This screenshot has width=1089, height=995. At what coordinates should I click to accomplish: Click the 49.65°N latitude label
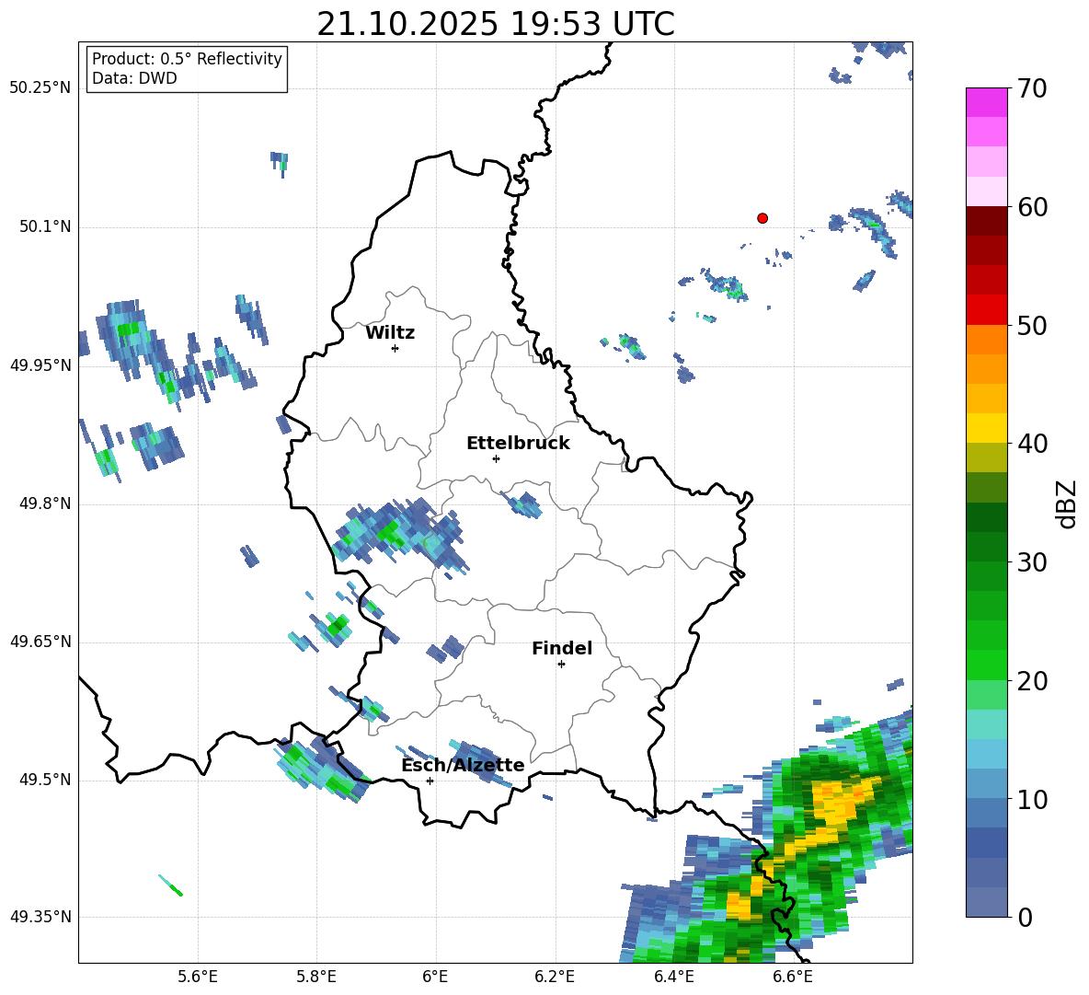40,642
